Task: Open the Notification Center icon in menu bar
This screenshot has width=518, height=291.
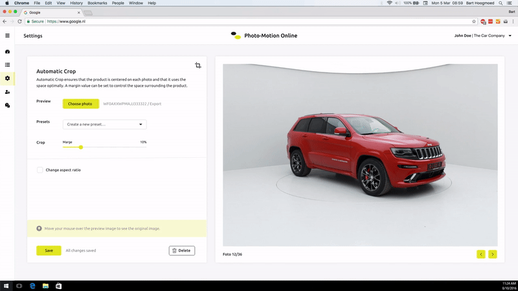Action: pos(510,3)
